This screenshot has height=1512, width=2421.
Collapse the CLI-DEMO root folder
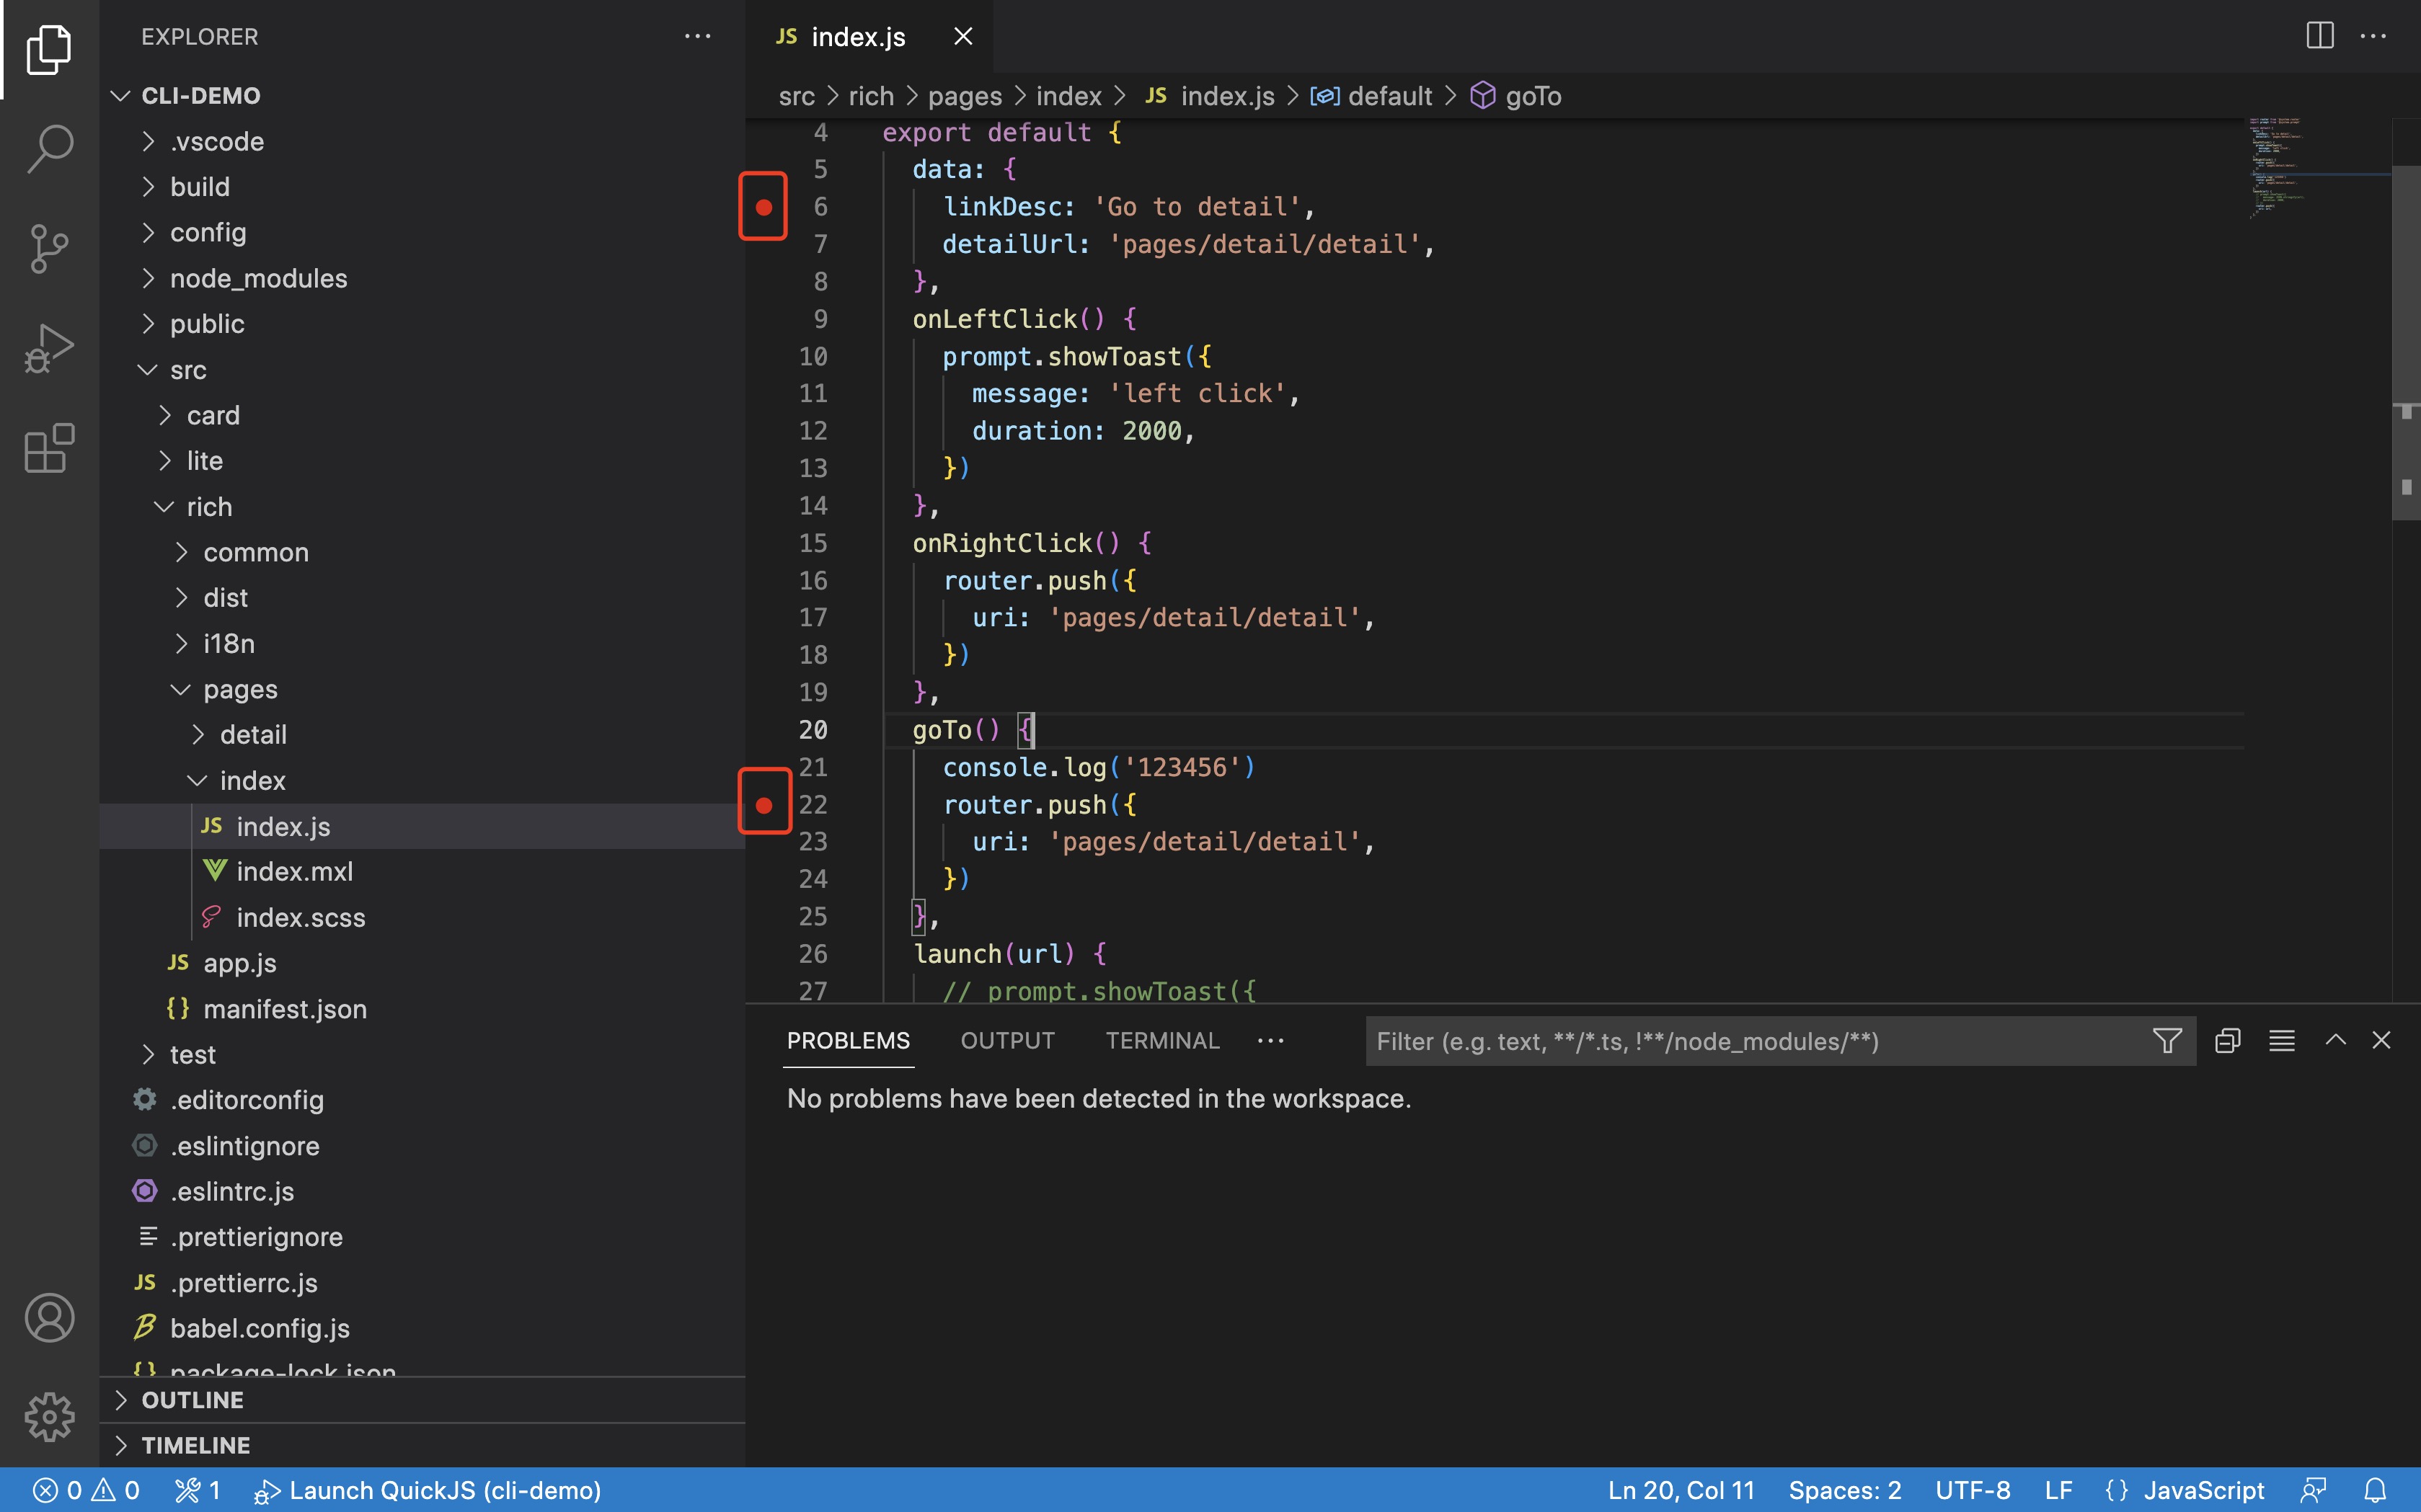(x=422, y=95)
